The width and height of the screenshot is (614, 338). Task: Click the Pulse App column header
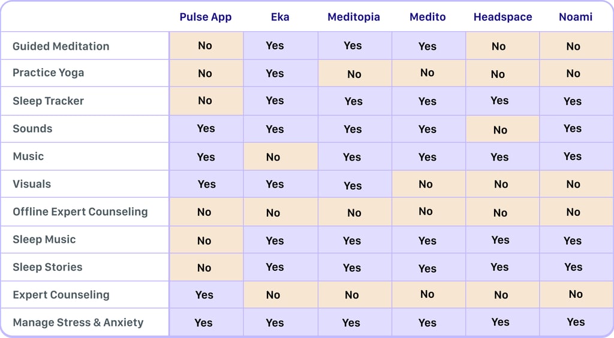205,17
